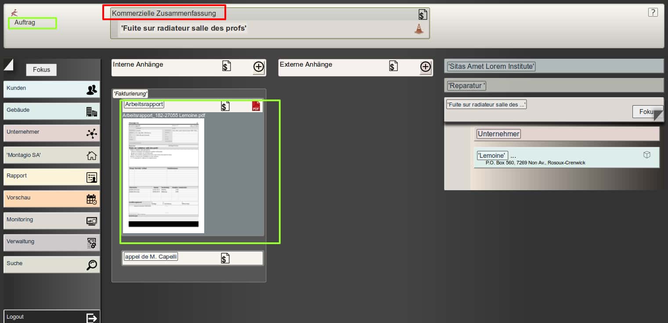Click the dollar document icon on Externe Anhänge
The width and height of the screenshot is (668, 323).
pos(394,66)
